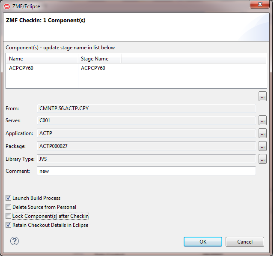Click the Package field showing ACTP000027
Viewport: 274px width, 256px height.
[x=146, y=146]
